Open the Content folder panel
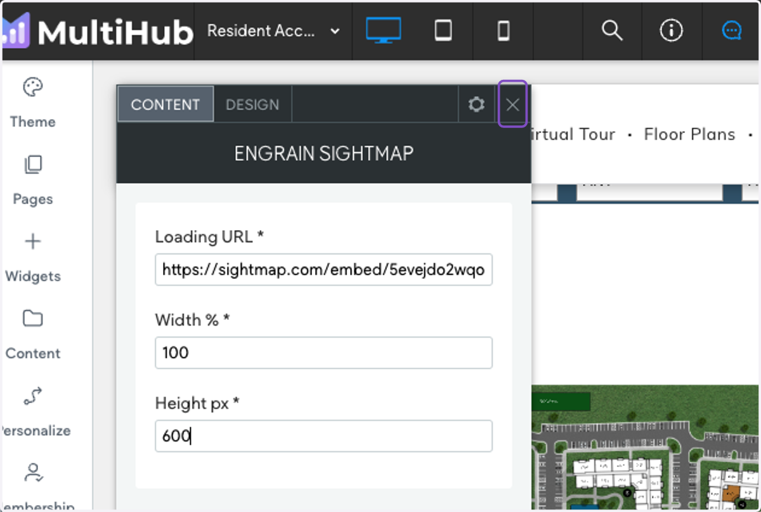 pyautogui.click(x=33, y=335)
